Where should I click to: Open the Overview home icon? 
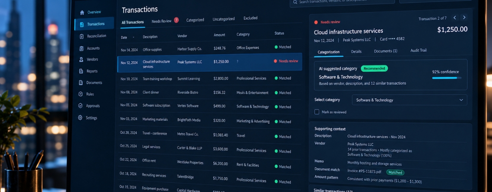(82, 13)
